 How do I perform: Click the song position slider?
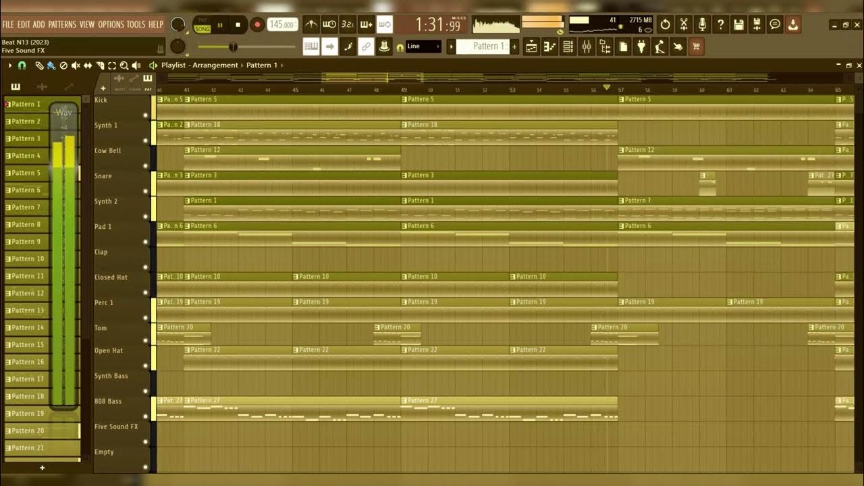pos(247,47)
